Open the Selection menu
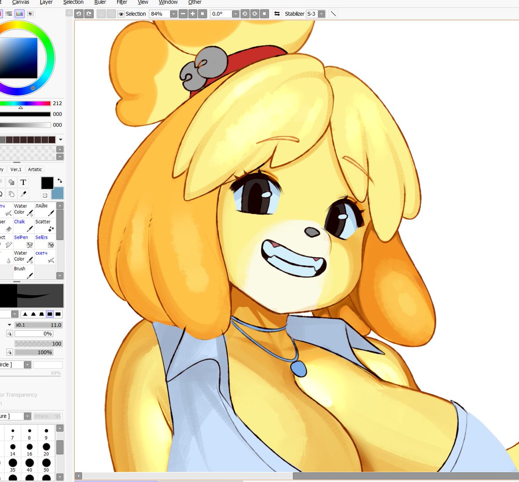The height and width of the screenshot is (482, 519). (73, 2)
